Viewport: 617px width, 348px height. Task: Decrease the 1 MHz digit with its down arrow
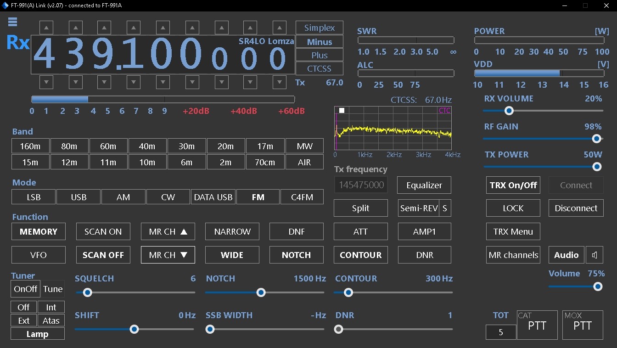point(104,83)
